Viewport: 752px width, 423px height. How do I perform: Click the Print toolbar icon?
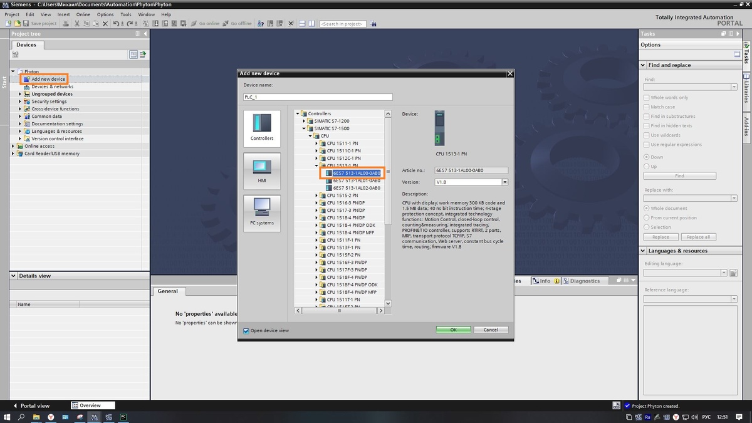(x=66, y=23)
